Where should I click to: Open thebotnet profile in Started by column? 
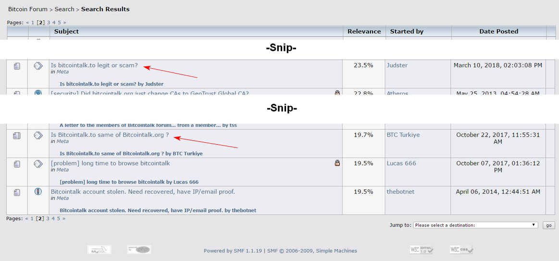pos(401,192)
